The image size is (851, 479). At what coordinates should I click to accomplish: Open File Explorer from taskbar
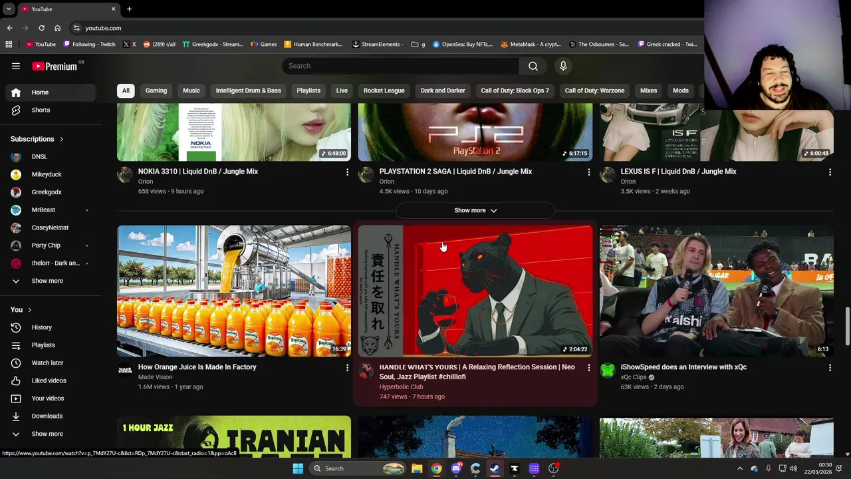click(417, 468)
